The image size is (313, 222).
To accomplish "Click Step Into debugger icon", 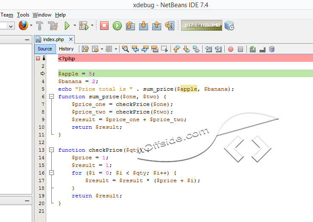I will [143, 26].
